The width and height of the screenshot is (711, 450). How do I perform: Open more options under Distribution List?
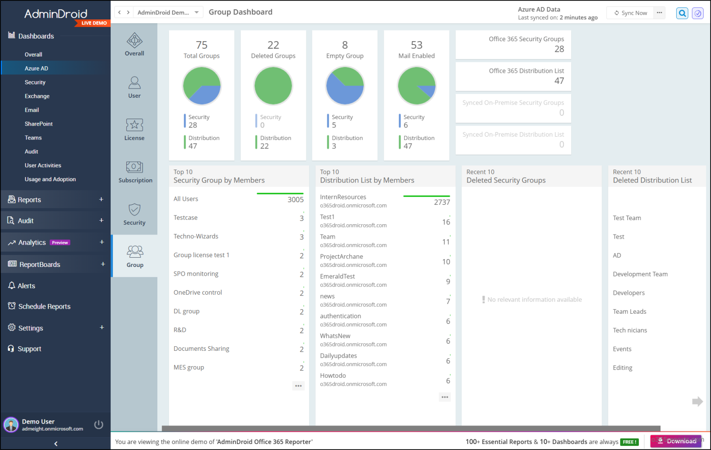click(x=445, y=397)
